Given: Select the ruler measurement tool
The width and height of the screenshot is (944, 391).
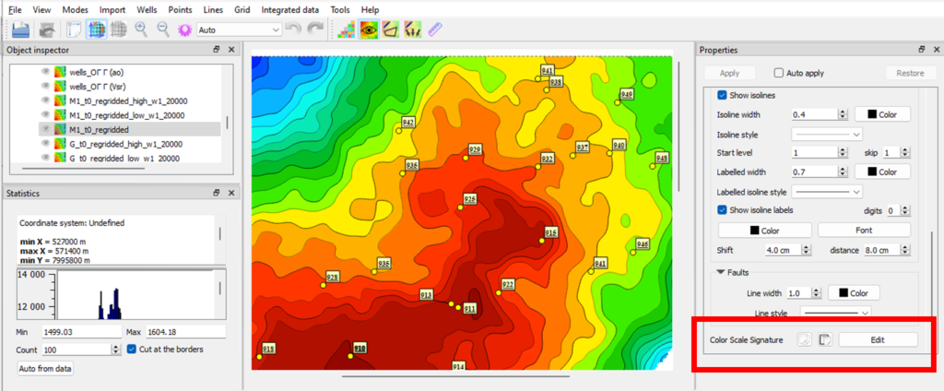Looking at the screenshot, I should click(x=435, y=30).
